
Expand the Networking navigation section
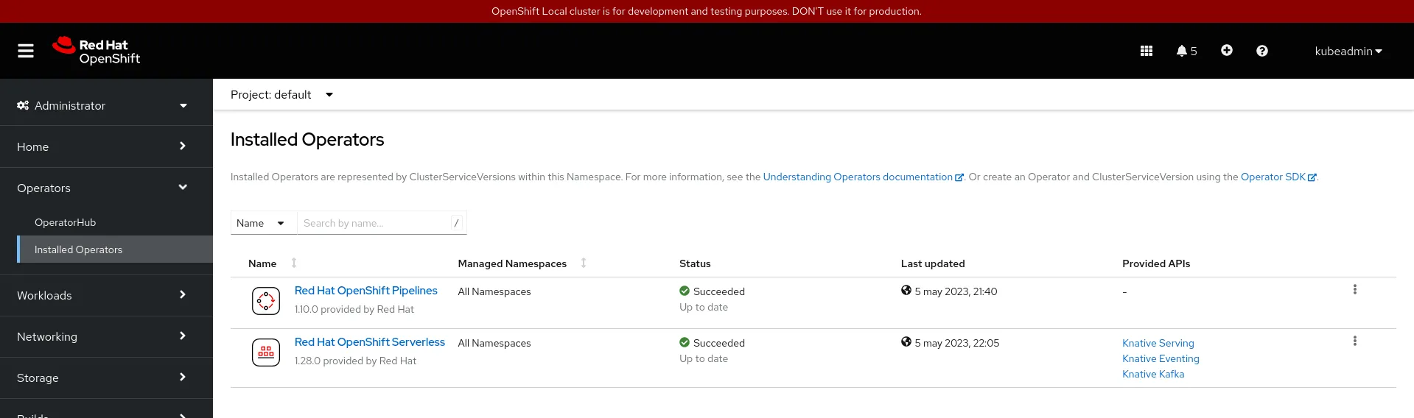point(103,337)
